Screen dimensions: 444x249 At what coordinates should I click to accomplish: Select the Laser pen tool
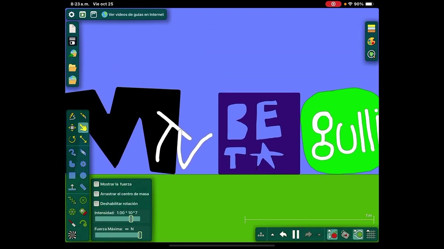pyautogui.click(x=72, y=223)
